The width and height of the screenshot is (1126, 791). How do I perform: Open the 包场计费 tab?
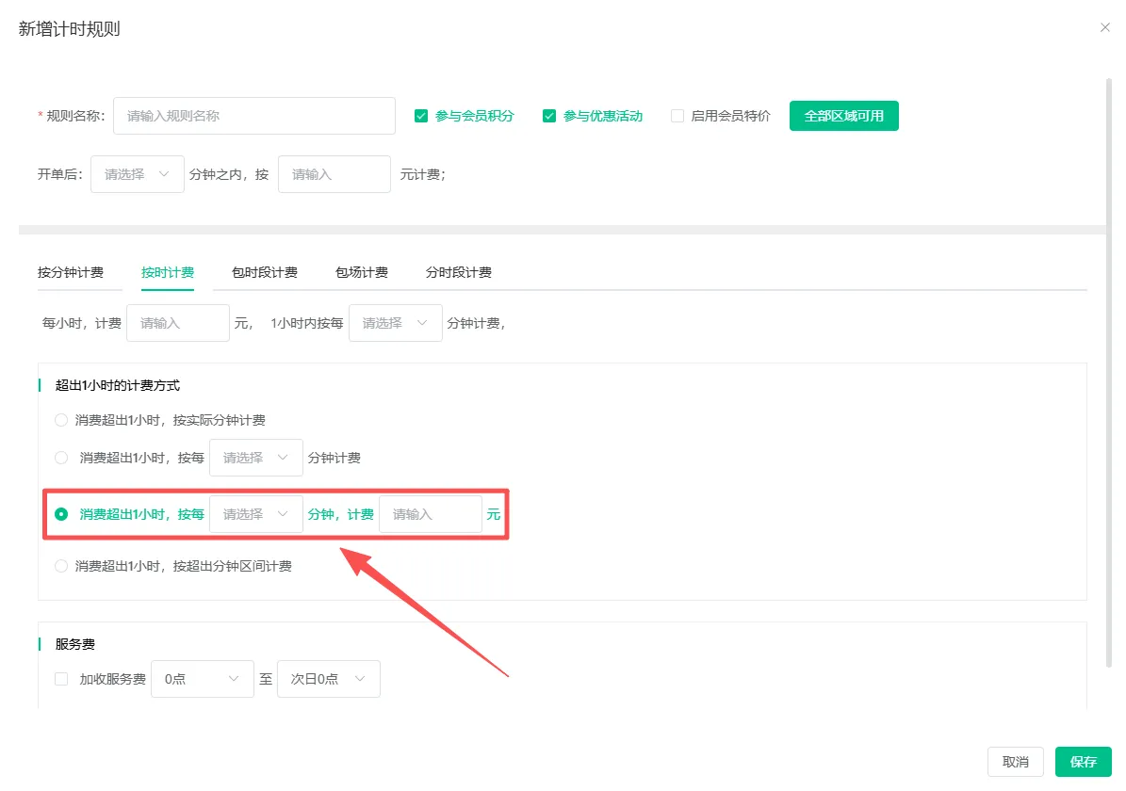click(362, 272)
